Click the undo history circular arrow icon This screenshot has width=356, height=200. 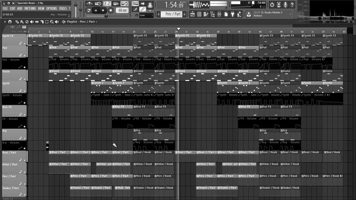click(272, 4)
